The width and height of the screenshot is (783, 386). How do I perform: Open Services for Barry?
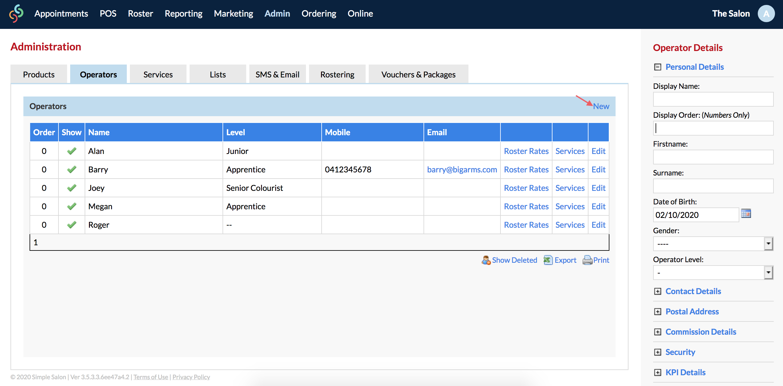[x=570, y=169]
